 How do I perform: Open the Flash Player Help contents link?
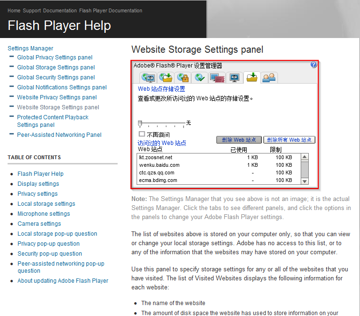coord(40,174)
